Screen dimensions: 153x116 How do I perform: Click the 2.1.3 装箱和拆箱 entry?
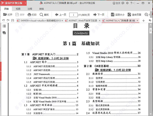tap(114, 86)
